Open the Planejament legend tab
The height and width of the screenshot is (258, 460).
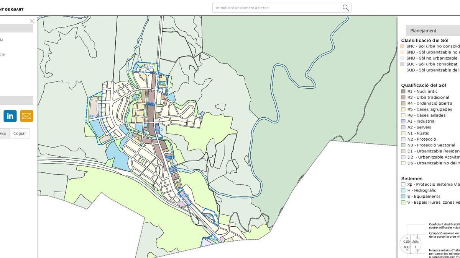click(x=423, y=31)
